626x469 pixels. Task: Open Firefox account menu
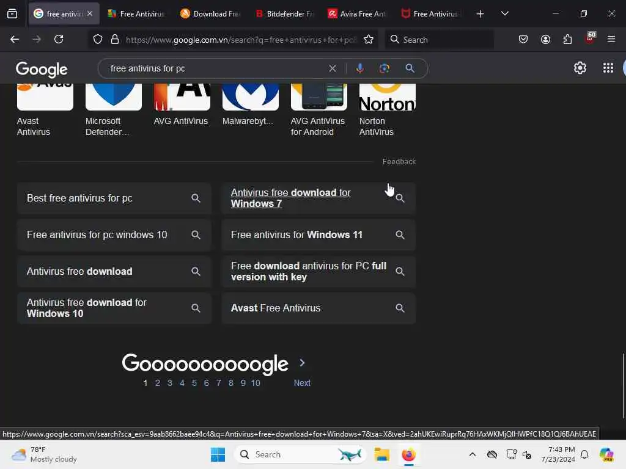pos(545,39)
